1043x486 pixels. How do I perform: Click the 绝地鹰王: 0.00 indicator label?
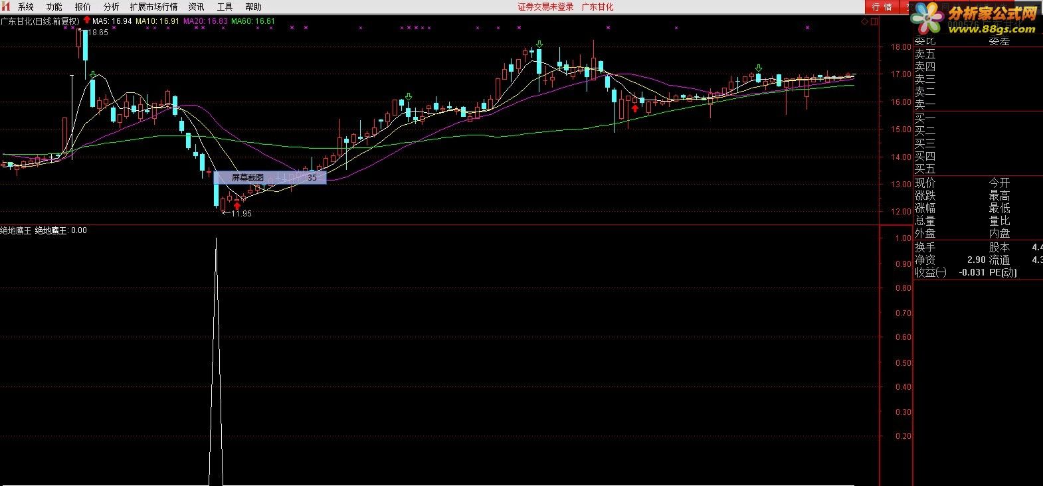pos(60,230)
